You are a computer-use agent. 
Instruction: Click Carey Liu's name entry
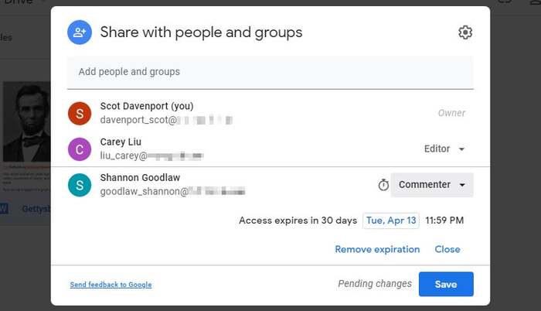click(121, 142)
